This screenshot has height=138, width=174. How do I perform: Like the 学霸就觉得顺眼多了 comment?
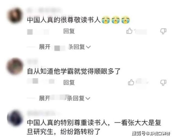pos(131,82)
